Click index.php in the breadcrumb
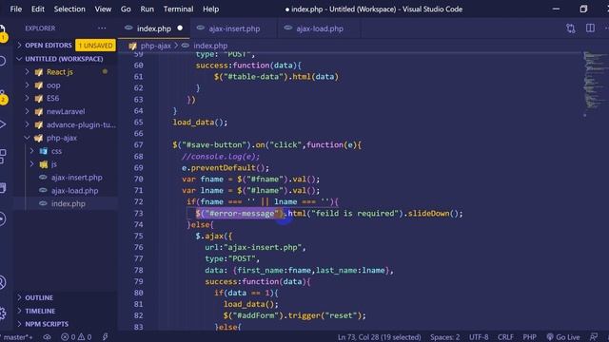This screenshot has width=609, height=342. pos(210,46)
